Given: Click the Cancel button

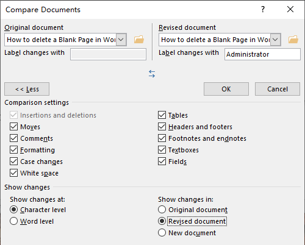Looking at the screenshot, I should tap(278, 89).
